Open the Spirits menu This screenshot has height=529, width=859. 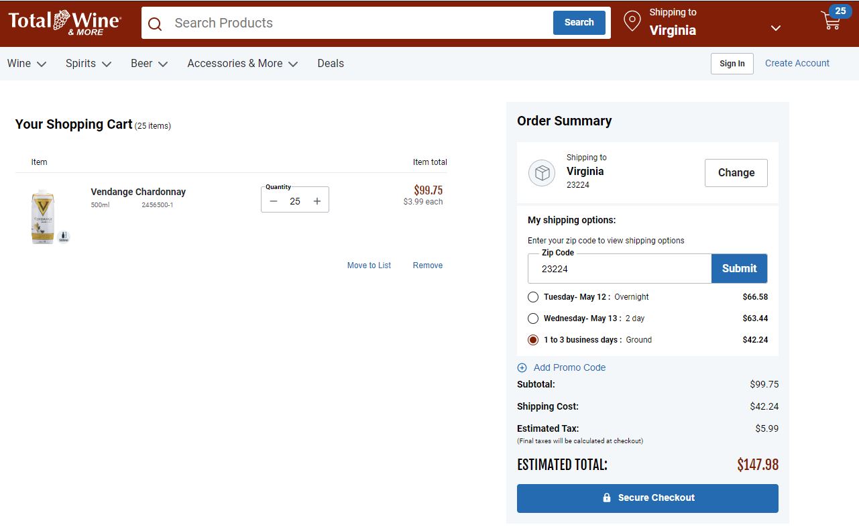pos(88,64)
